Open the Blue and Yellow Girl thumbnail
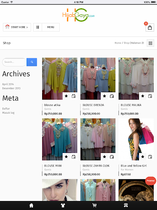 tap(136, 139)
